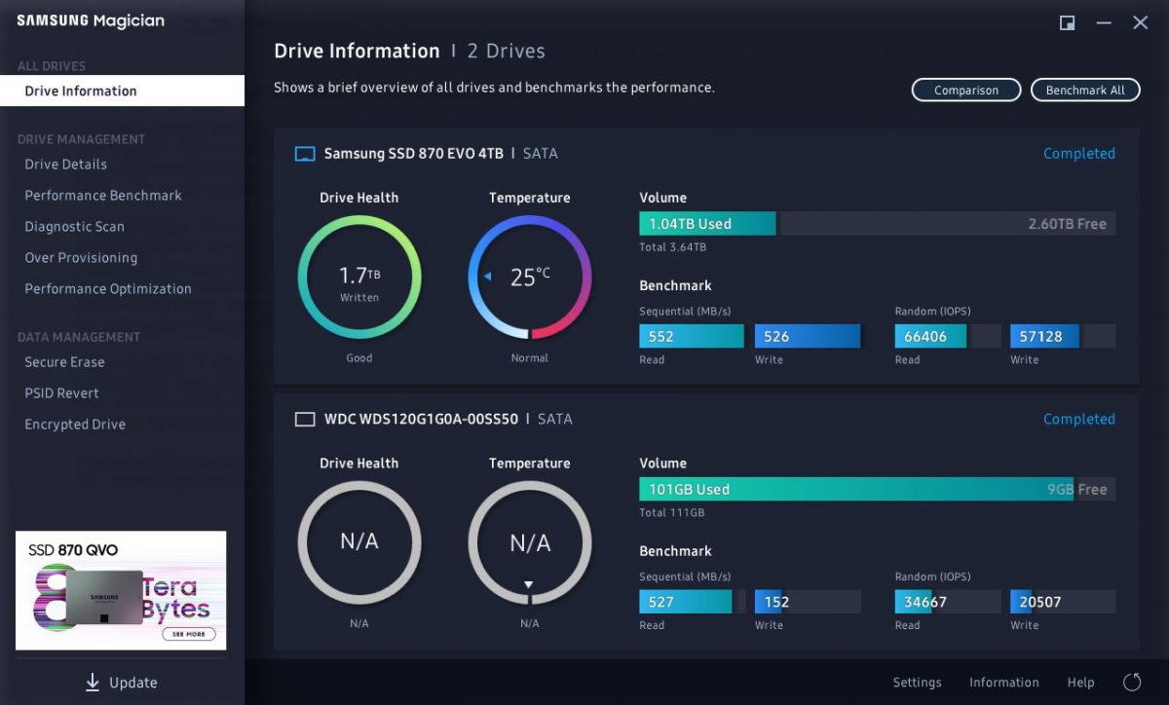
Task: Click the WDC Temperature N/A gauge
Action: point(530,542)
